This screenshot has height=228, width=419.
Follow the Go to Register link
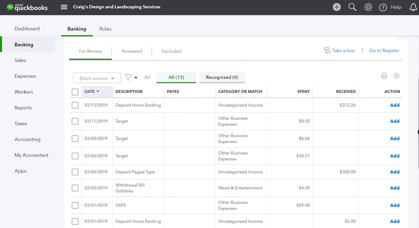click(x=384, y=50)
